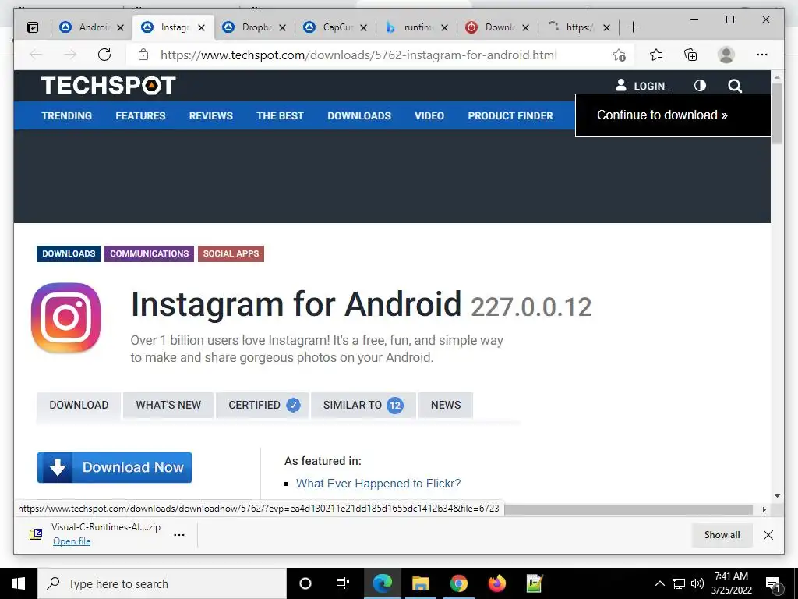This screenshot has height=599, width=798.
Task: Click the SOCIAL APPS category tag
Action: click(x=231, y=253)
